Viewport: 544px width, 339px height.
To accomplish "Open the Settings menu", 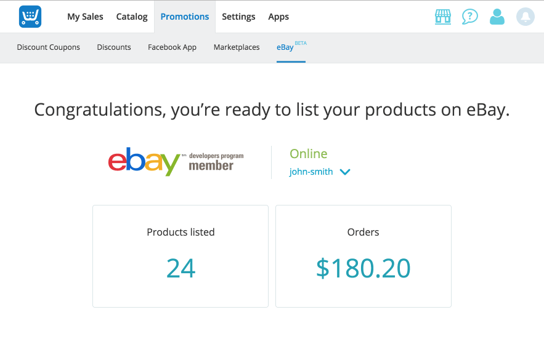I will point(238,17).
